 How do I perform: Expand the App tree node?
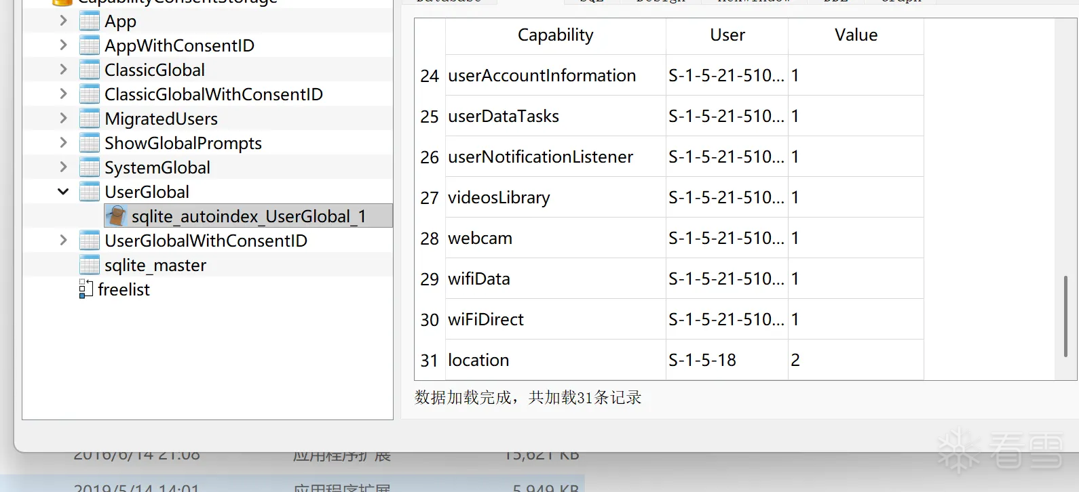pos(63,21)
